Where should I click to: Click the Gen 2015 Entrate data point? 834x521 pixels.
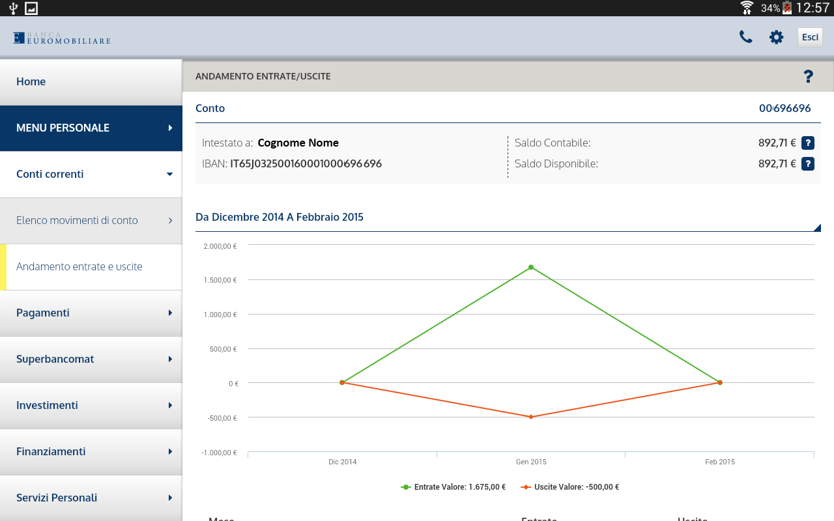click(x=531, y=267)
